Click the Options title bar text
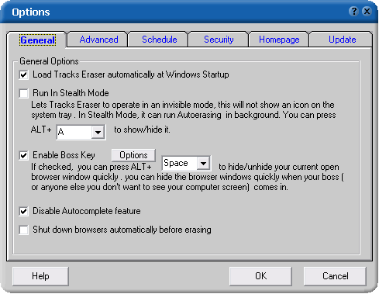This screenshot has height=294, width=379. [31, 12]
